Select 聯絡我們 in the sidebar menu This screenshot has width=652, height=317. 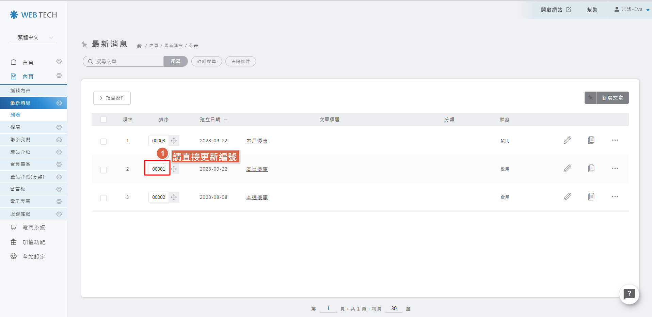coord(20,140)
